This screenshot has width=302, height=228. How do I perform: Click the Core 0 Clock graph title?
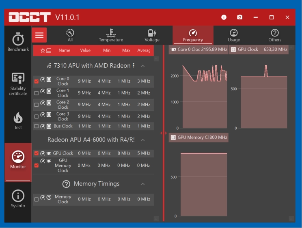198,49
